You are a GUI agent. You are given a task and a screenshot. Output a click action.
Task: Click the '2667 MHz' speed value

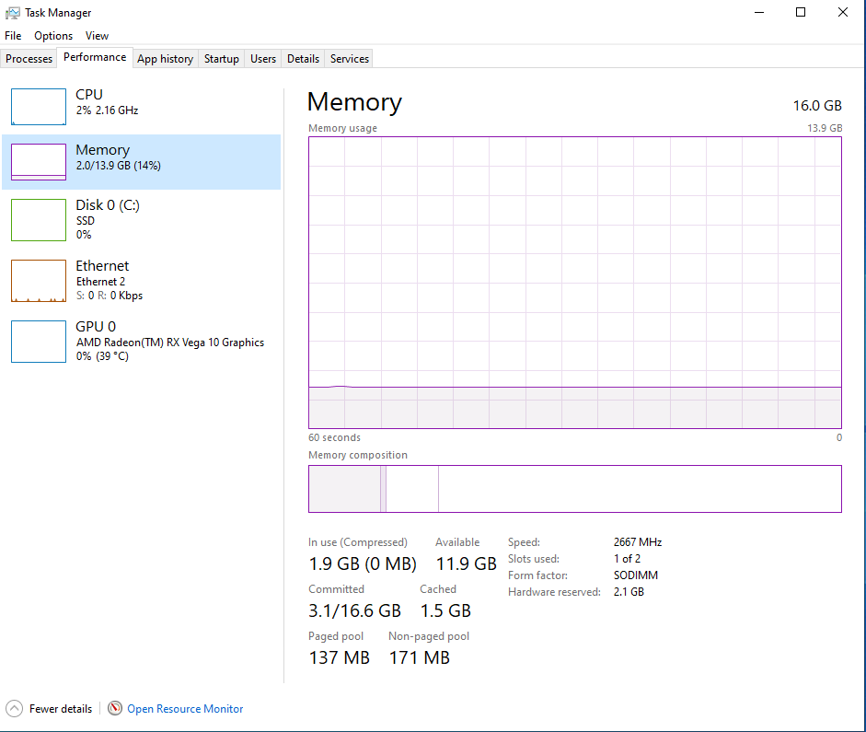point(638,542)
